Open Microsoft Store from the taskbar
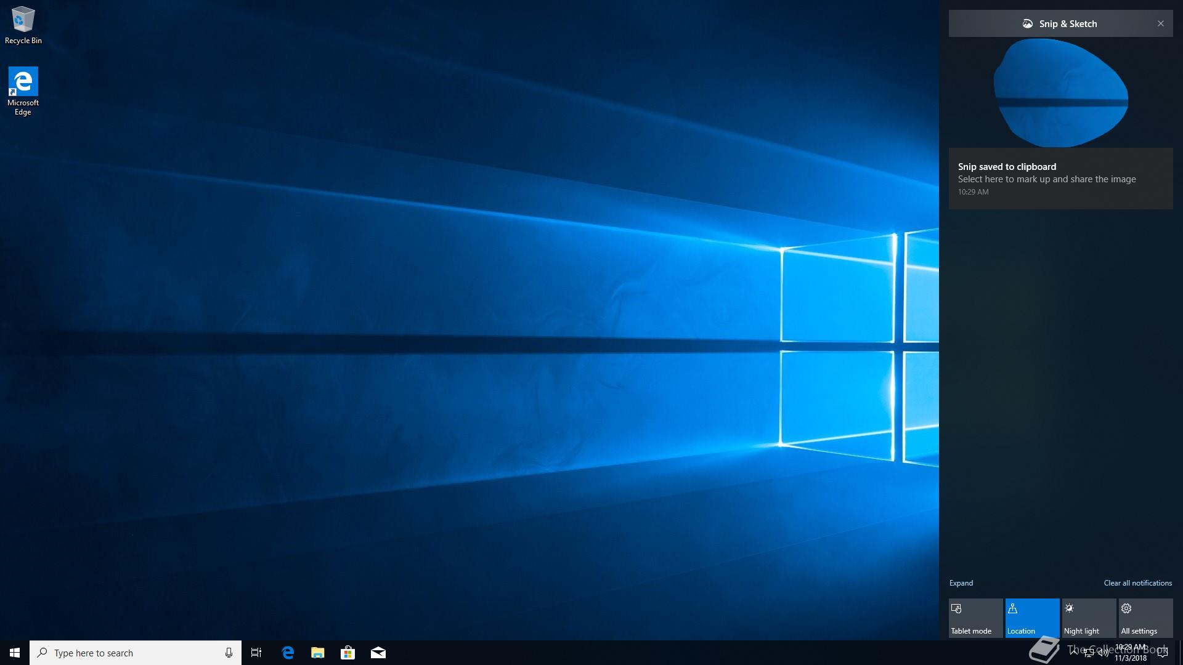The image size is (1183, 665). tap(348, 653)
